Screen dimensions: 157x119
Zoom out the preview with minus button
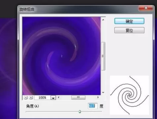(x=26, y=98)
